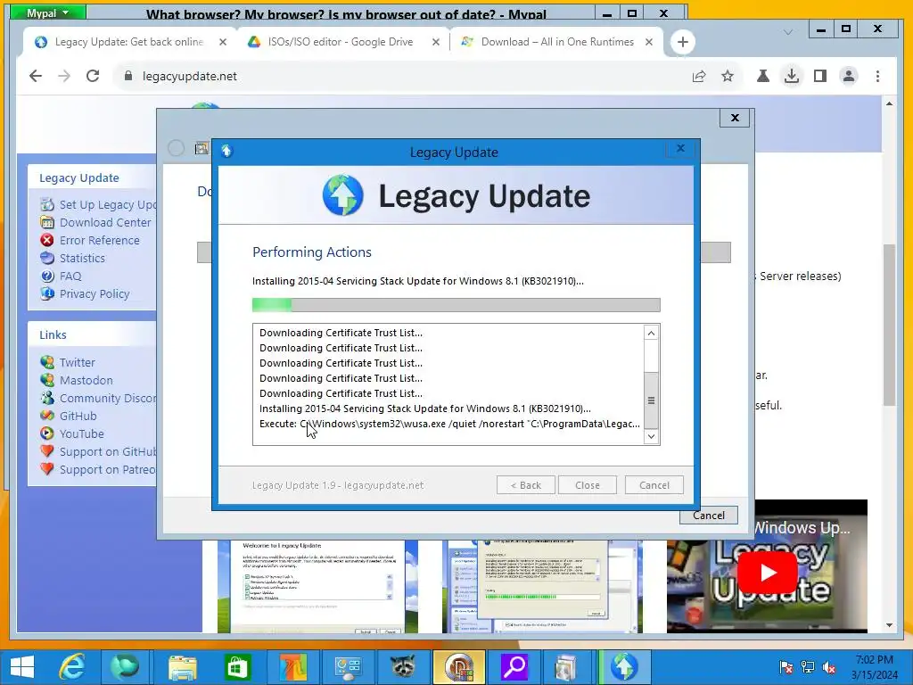Click the GitHub butterfly icon

pyautogui.click(x=47, y=416)
